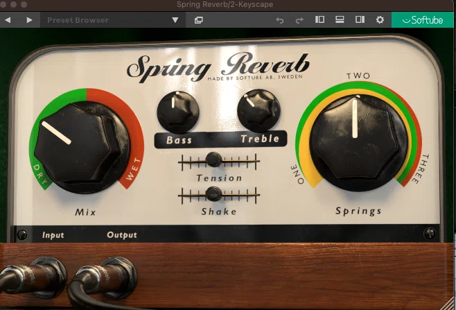Image resolution: width=456 pixels, height=310 pixels.
Task: Click the Input cable plug
Action: click(33, 277)
